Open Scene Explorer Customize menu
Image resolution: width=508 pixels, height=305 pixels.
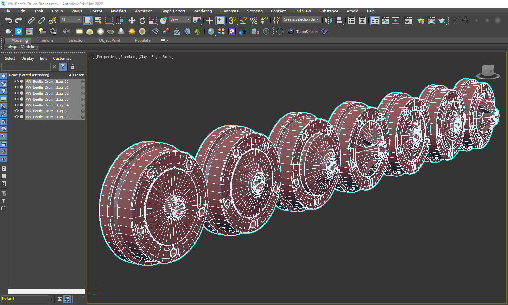click(62, 59)
